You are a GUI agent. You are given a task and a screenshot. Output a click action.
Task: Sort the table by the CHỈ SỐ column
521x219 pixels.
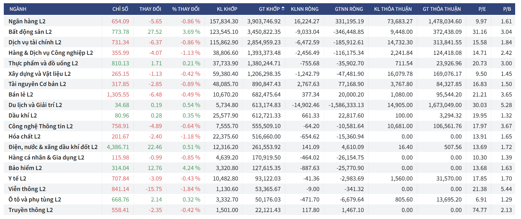(120, 9)
